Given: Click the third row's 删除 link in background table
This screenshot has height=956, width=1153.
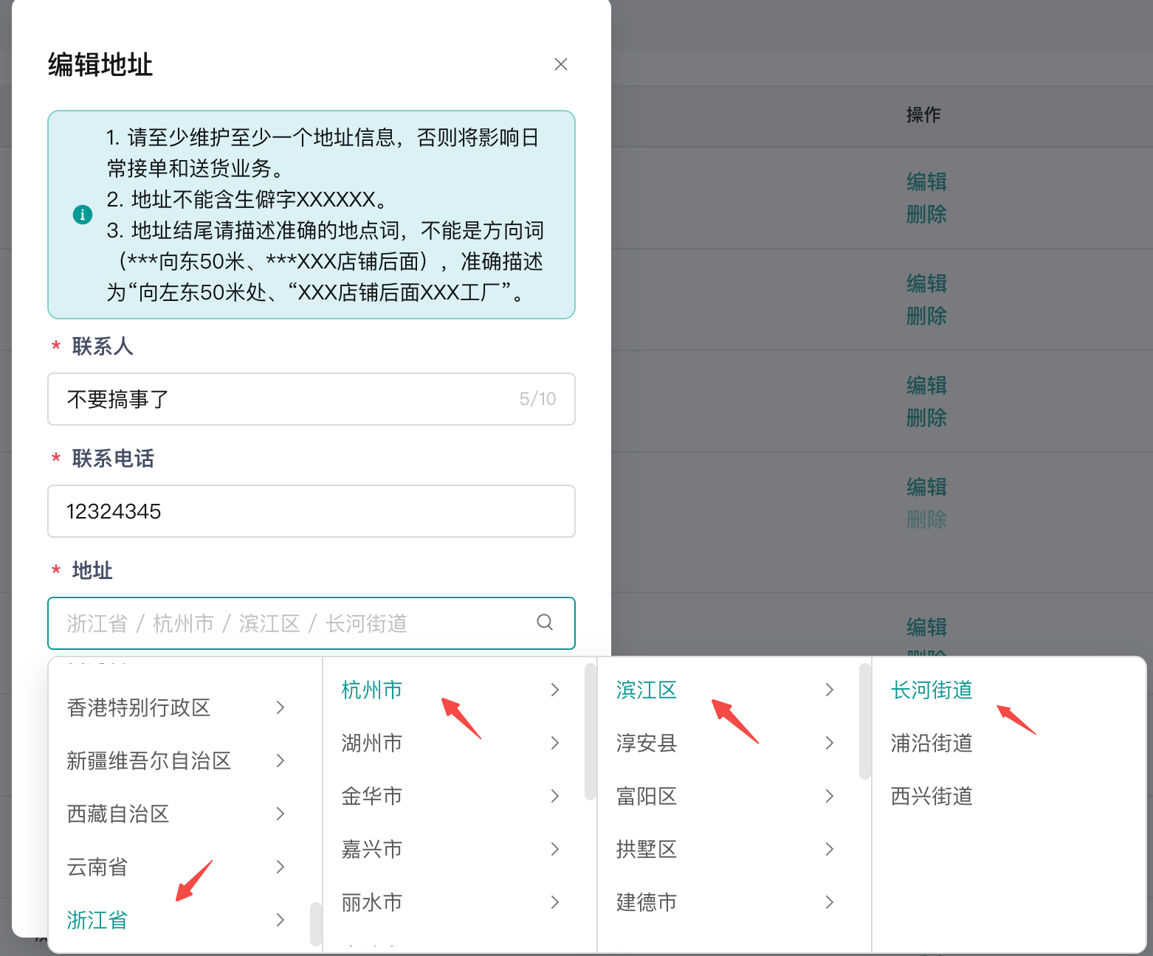Looking at the screenshot, I should point(926,418).
